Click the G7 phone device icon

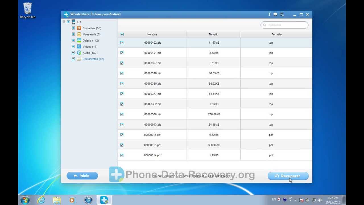click(73, 22)
